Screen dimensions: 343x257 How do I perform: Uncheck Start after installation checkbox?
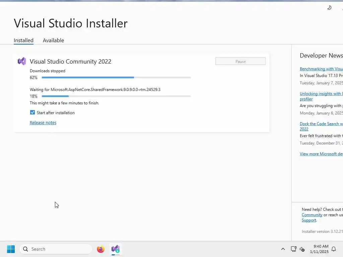(32, 112)
